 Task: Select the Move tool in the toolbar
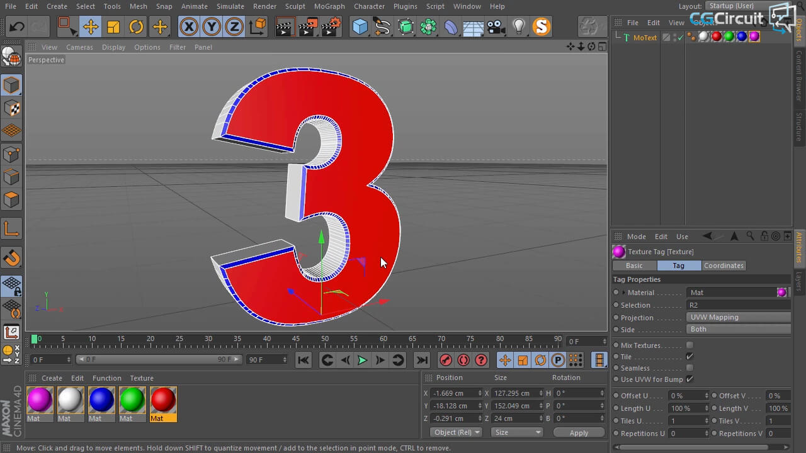pos(91,26)
